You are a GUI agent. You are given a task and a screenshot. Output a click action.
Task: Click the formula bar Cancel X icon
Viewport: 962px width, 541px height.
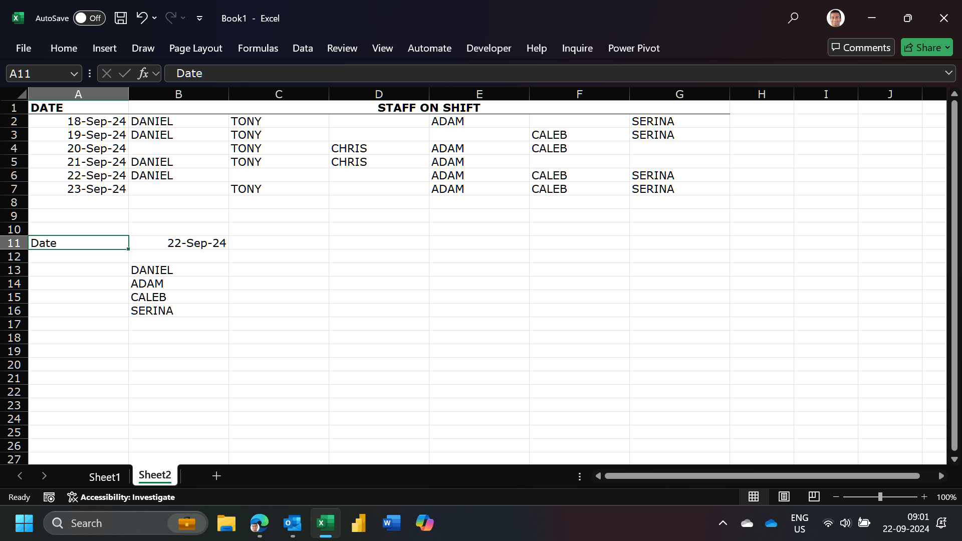click(x=106, y=74)
